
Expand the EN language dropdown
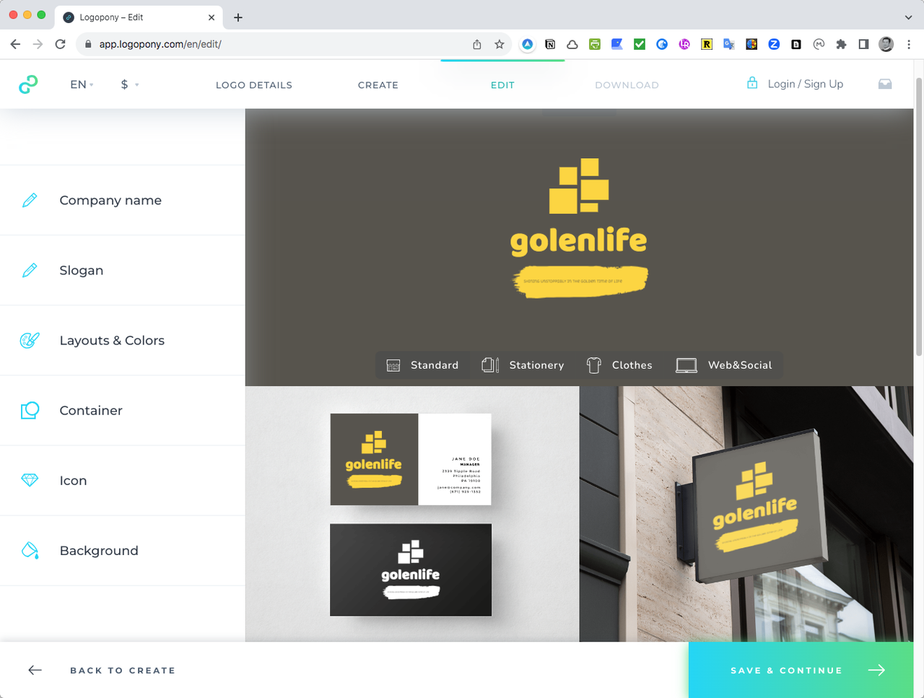(82, 84)
